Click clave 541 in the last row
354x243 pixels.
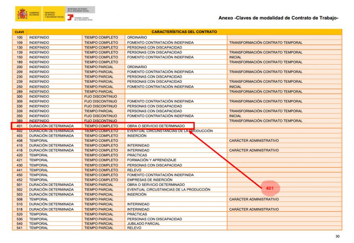coord(20,228)
